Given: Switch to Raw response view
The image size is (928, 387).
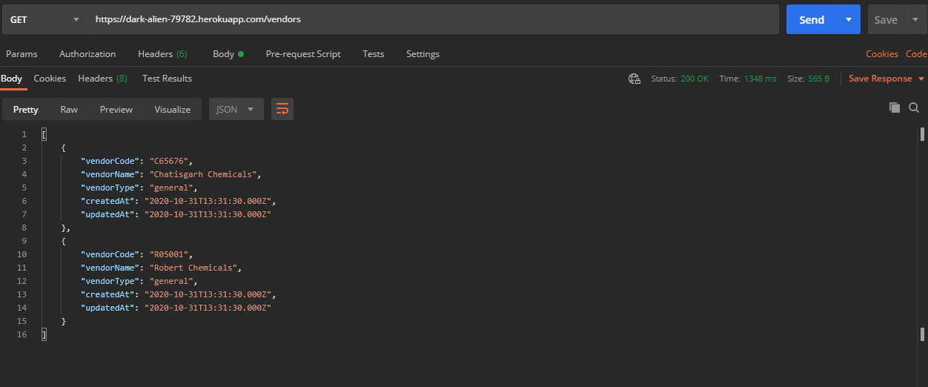Looking at the screenshot, I should coord(69,109).
